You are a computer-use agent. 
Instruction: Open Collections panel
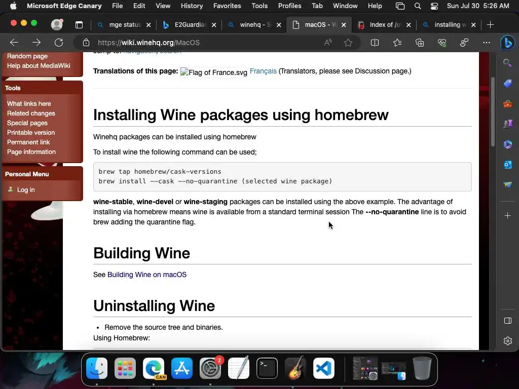[420, 43]
